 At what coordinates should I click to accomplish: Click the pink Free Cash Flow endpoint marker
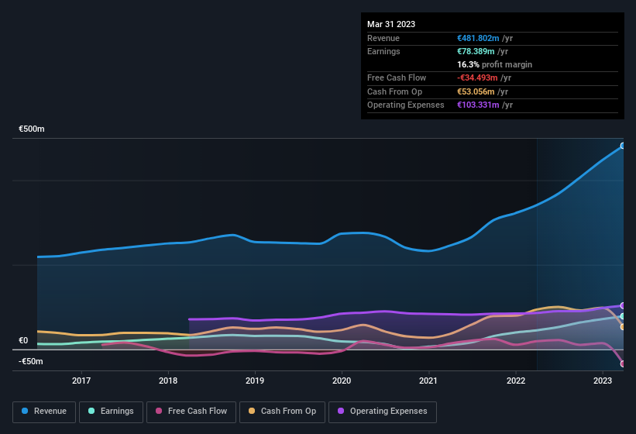point(623,363)
